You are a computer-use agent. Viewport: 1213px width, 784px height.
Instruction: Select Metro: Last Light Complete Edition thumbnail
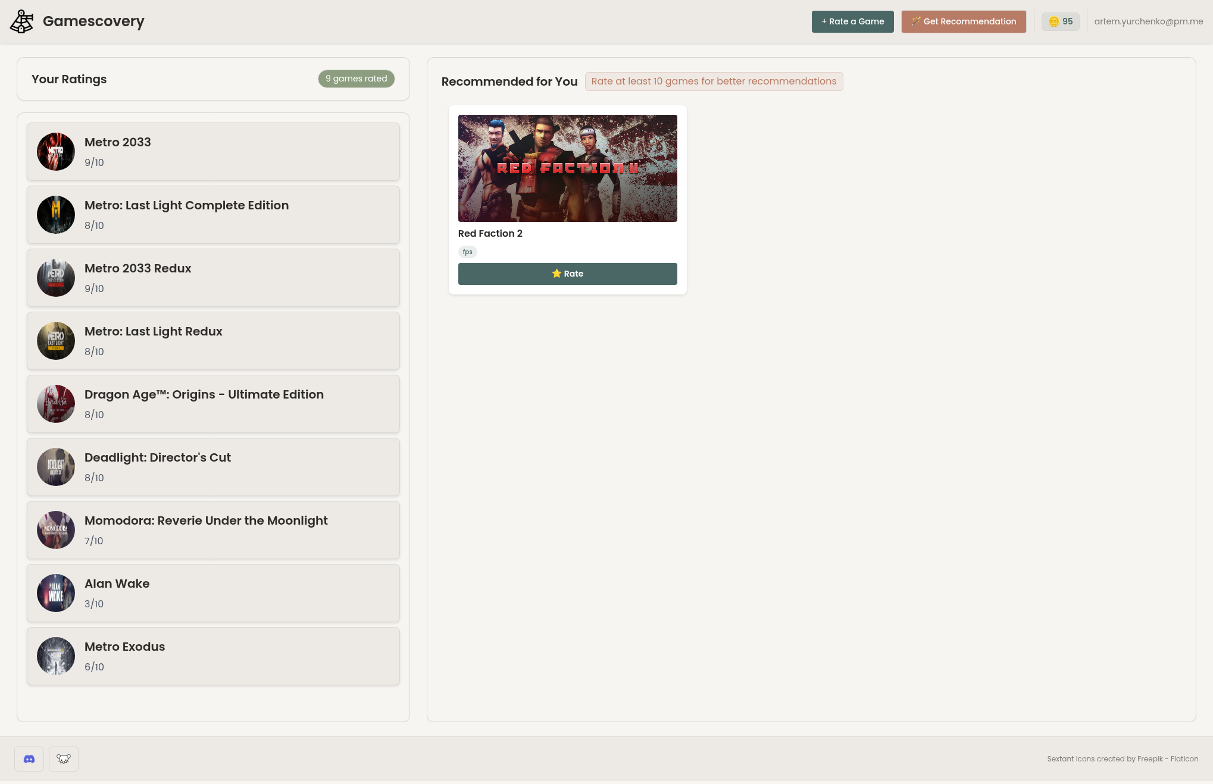(x=56, y=215)
